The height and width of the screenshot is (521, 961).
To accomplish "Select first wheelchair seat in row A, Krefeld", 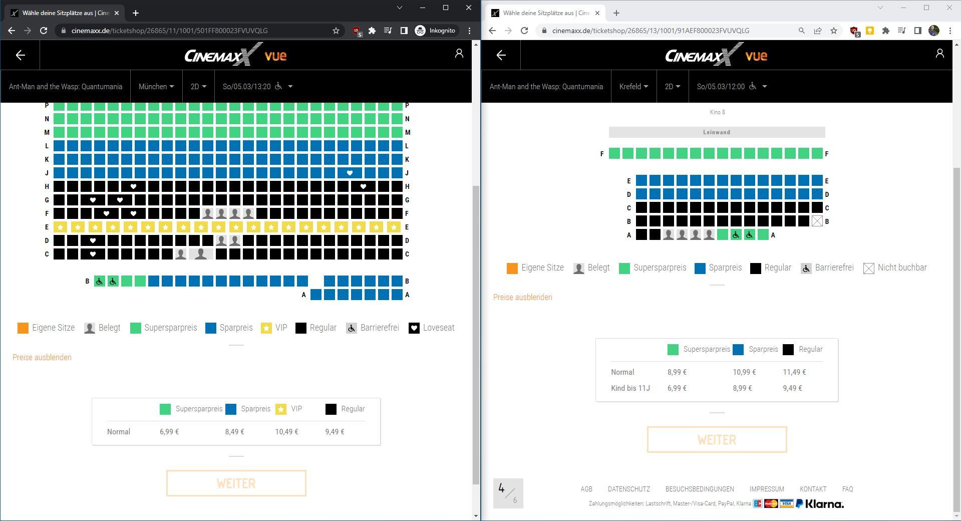I will tap(736, 235).
